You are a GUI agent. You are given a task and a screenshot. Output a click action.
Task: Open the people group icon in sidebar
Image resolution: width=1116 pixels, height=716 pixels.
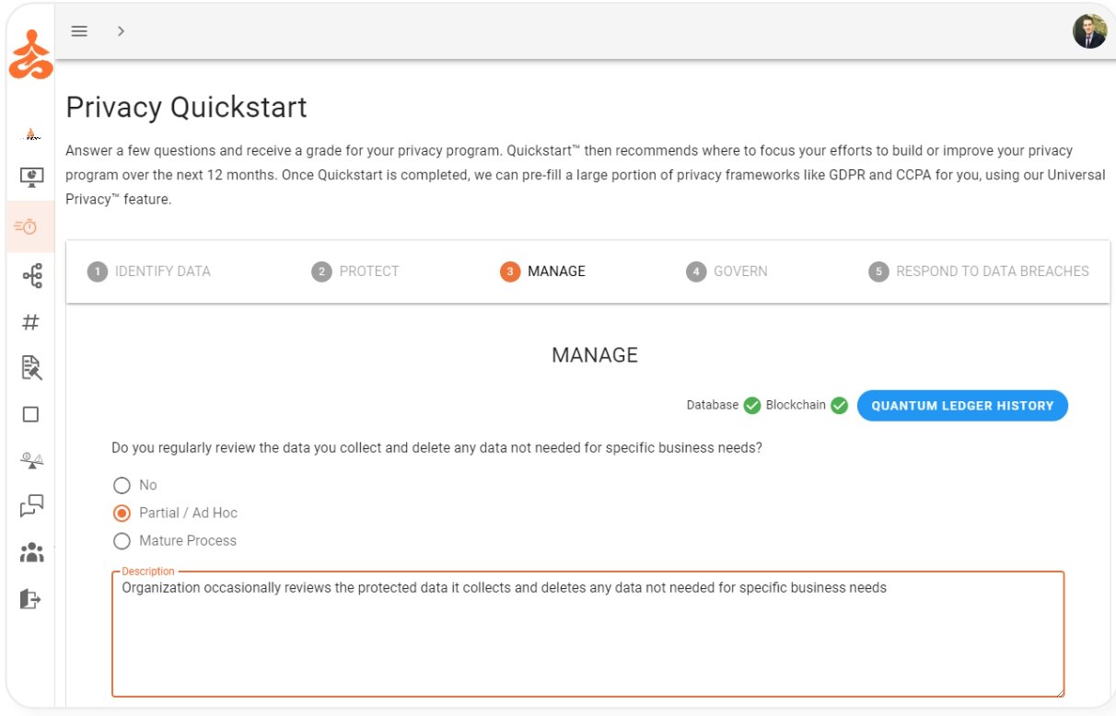(x=31, y=553)
